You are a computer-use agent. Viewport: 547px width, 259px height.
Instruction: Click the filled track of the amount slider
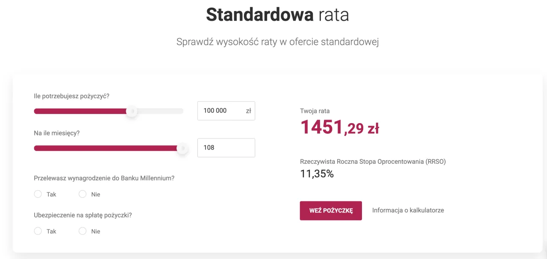(x=81, y=111)
